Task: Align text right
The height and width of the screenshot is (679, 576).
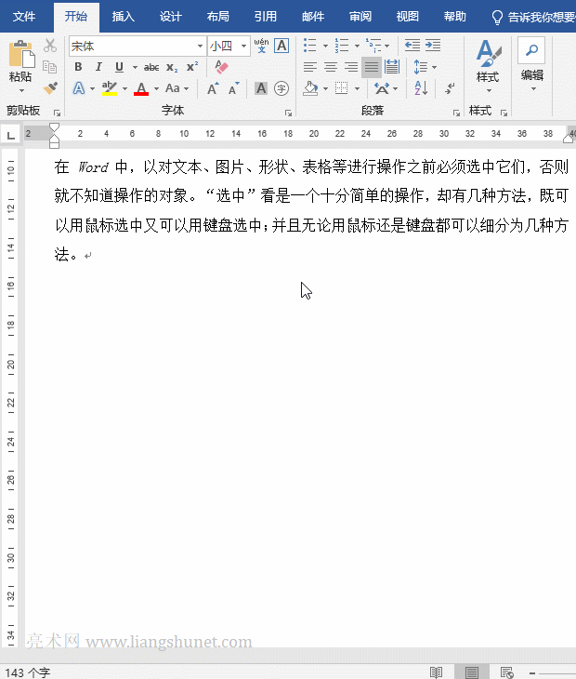Action: (351, 67)
